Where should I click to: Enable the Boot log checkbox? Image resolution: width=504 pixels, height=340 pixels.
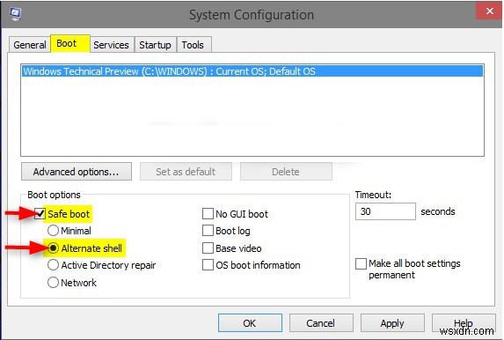tap(208, 231)
